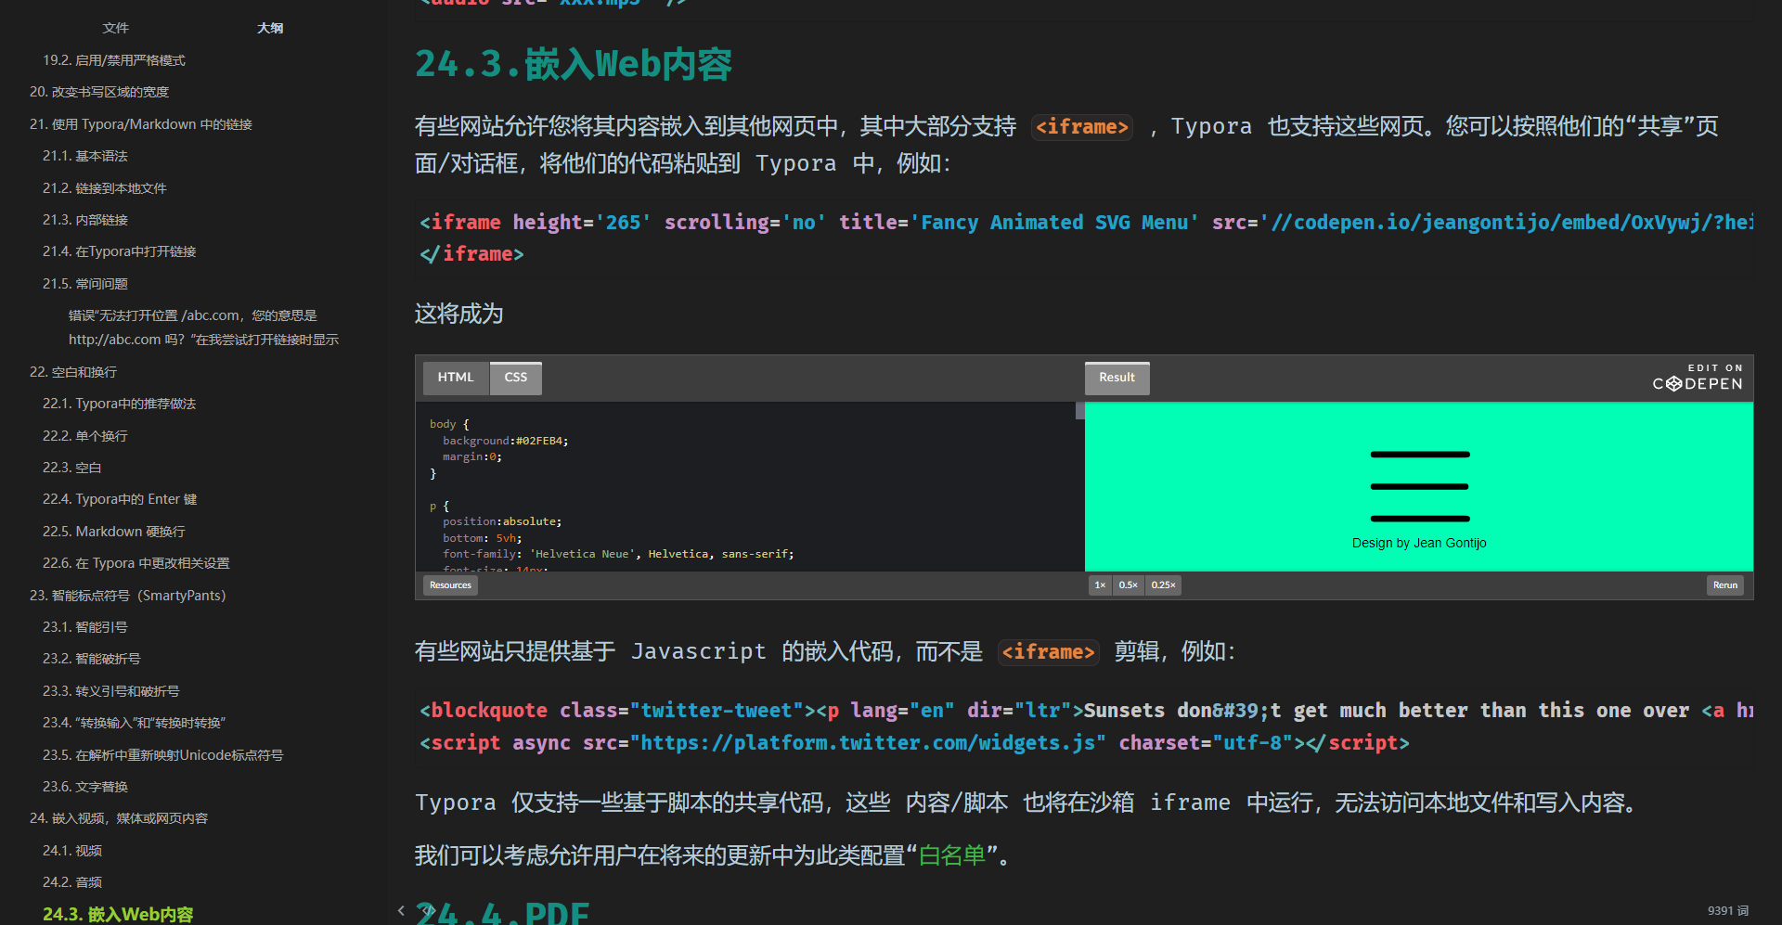Click the 24.3.嵌入Web内容 heading
The image size is (1782, 925).
point(574,64)
